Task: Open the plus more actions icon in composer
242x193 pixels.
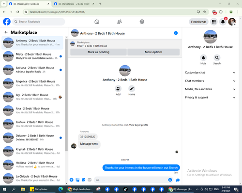Action: [x=72, y=180]
